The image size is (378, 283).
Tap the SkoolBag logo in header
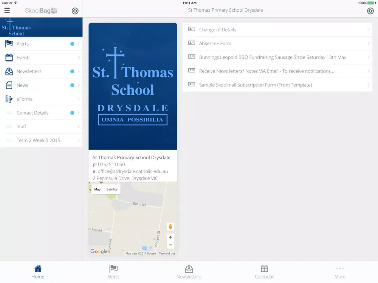pyautogui.click(x=41, y=11)
